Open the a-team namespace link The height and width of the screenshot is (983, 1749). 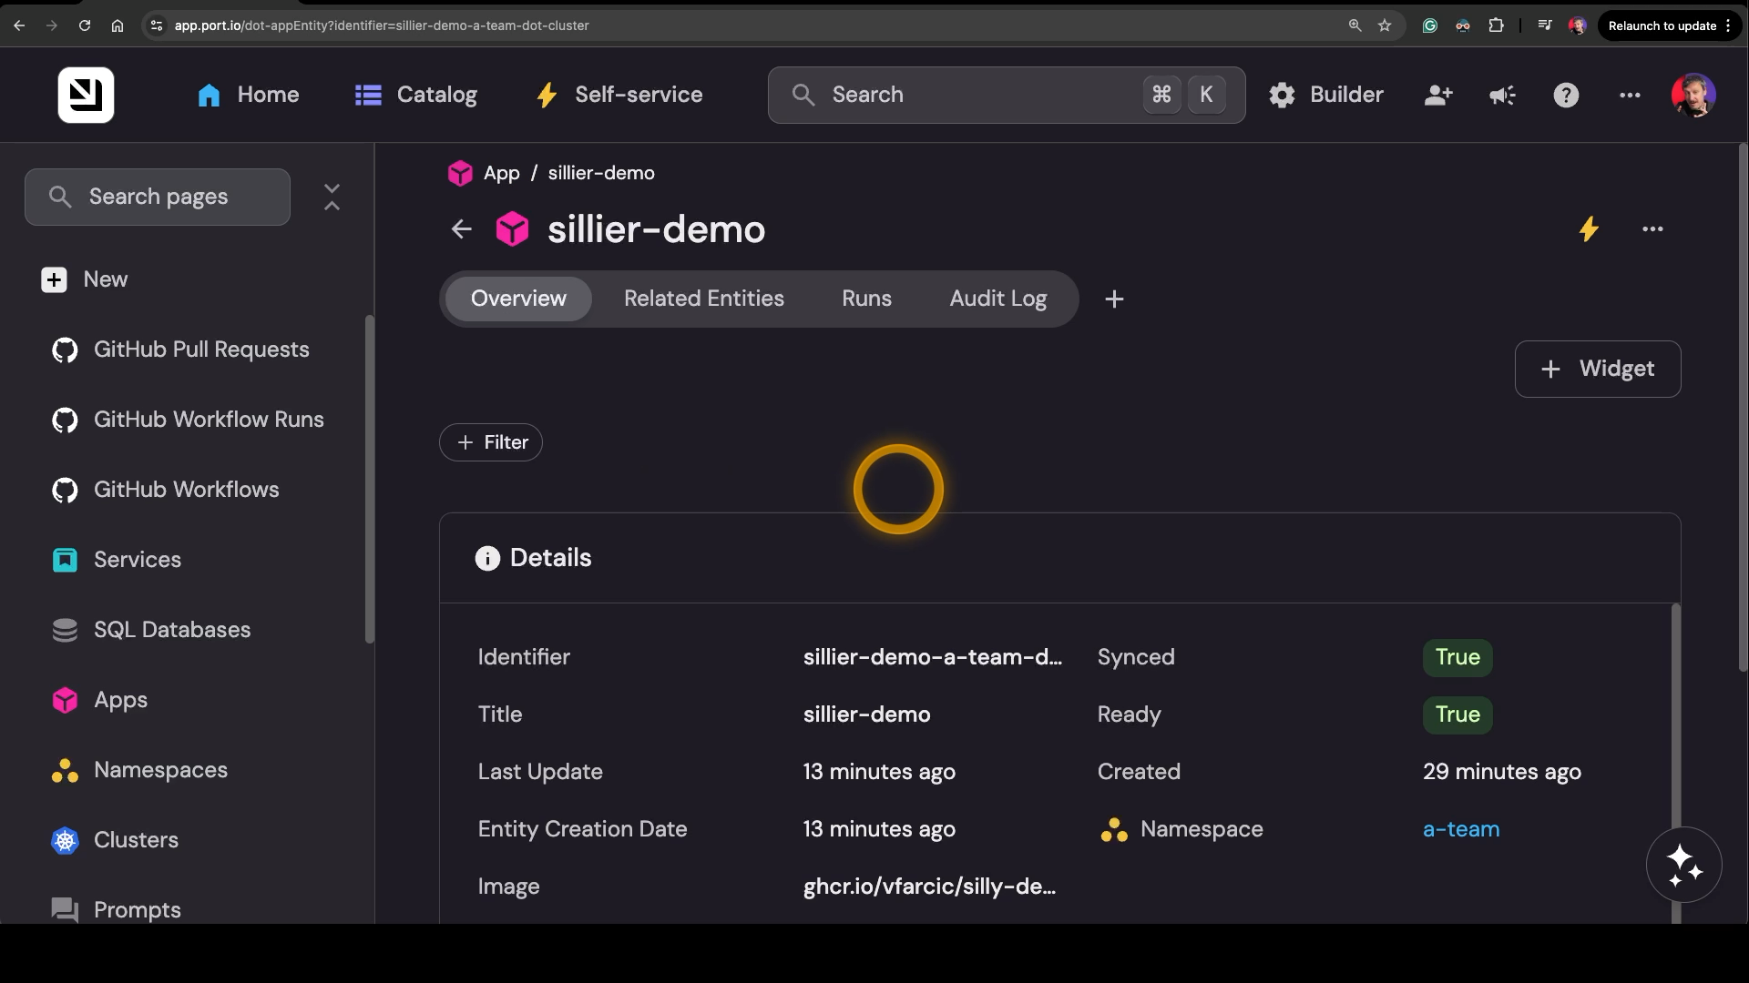[1461, 829]
